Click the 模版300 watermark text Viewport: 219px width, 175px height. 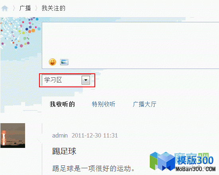click(x=195, y=160)
